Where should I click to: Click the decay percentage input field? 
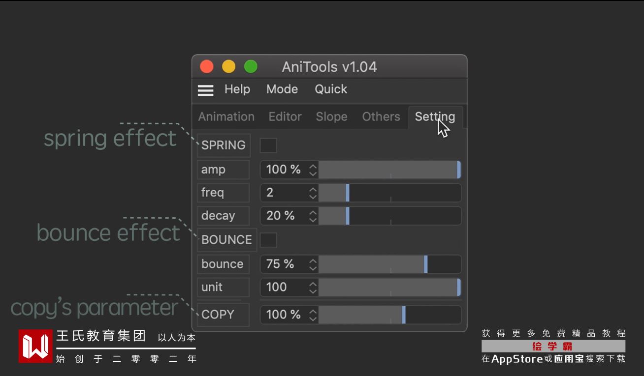[283, 216]
